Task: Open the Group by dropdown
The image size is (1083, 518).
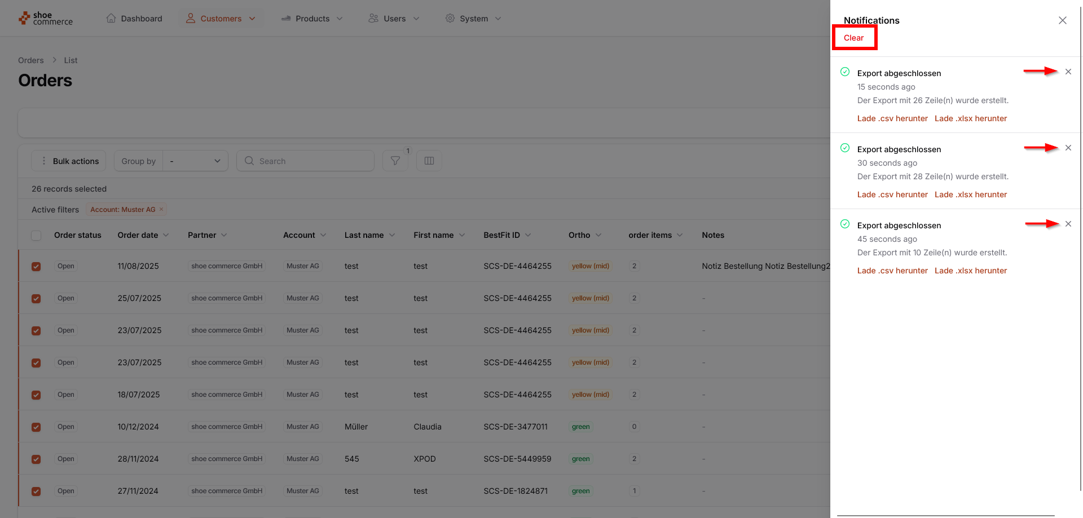Action: (x=195, y=161)
